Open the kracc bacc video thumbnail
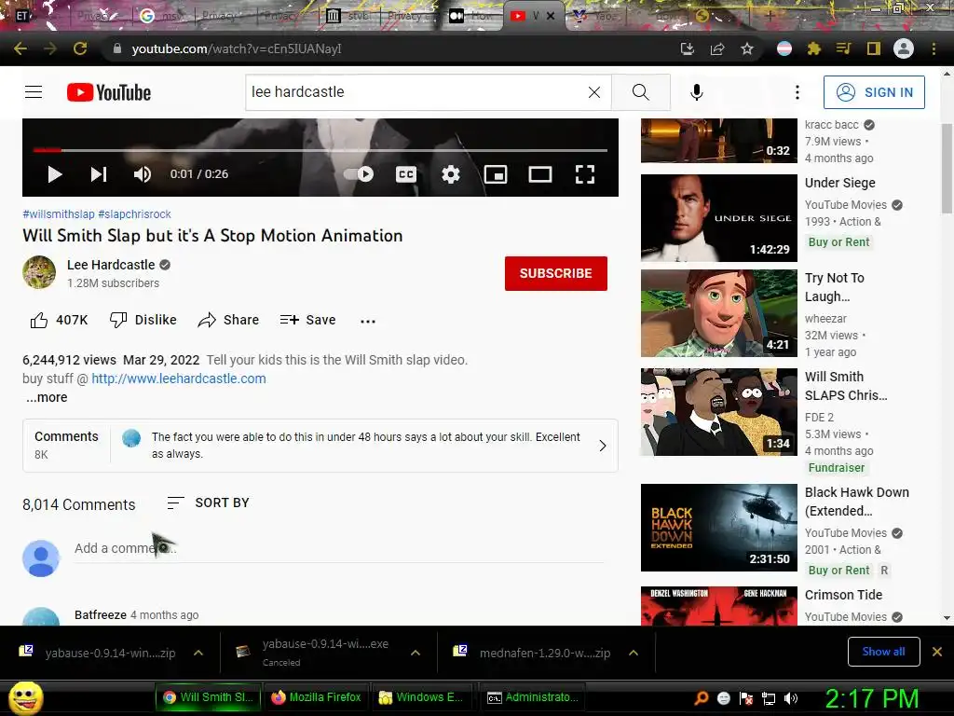This screenshot has height=716, width=954. pos(719,141)
